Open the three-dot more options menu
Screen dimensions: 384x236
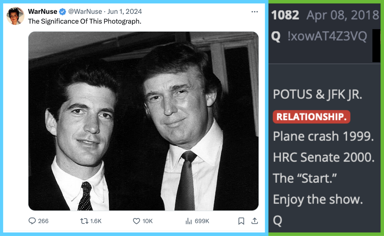point(255,12)
